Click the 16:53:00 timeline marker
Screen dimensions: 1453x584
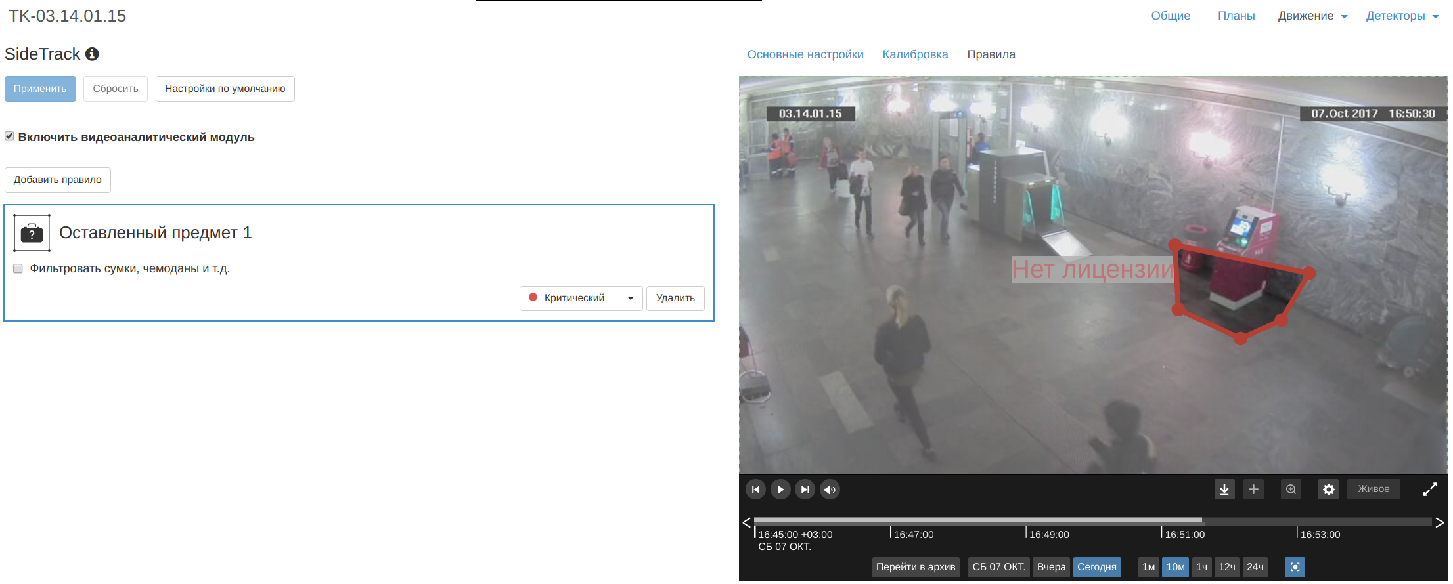[1320, 535]
